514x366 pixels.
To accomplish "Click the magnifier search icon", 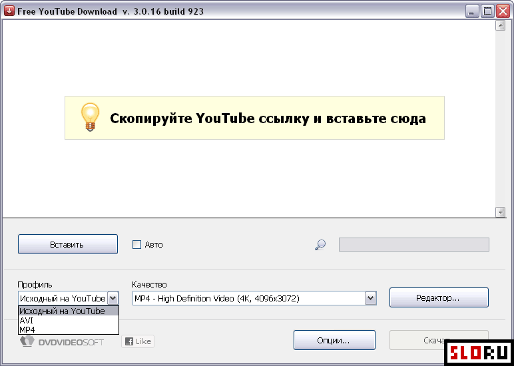I will tap(320, 244).
